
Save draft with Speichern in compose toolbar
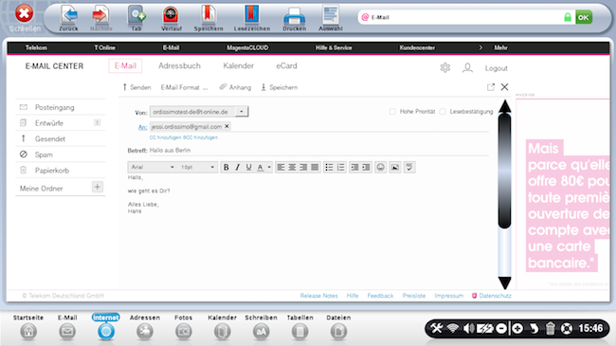pyautogui.click(x=280, y=87)
